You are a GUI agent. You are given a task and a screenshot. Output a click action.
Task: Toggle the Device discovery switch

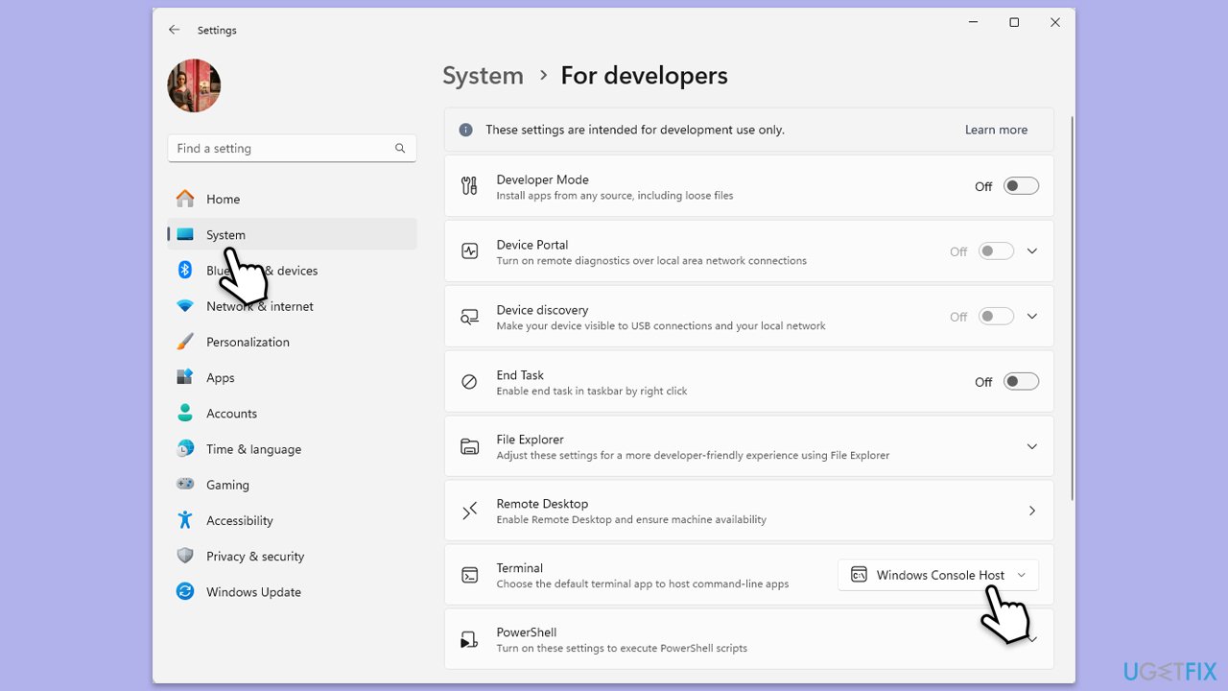click(x=996, y=317)
